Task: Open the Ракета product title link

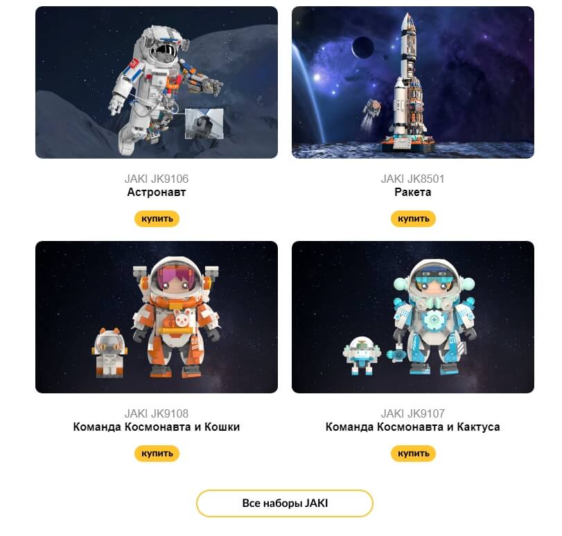Action: [413, 192]
